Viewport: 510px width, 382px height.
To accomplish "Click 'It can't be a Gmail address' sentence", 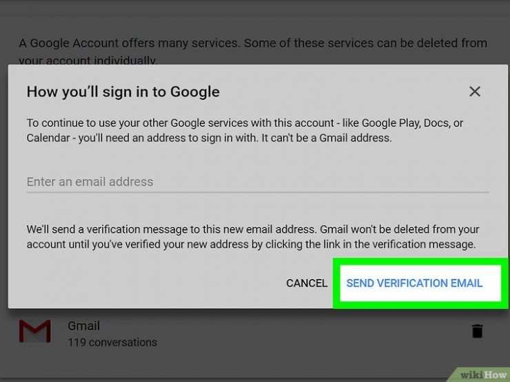I will (x=327, y=138).
